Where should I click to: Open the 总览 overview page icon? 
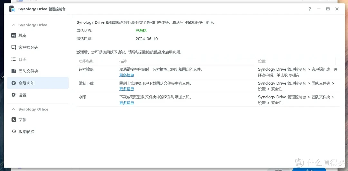(14, 35)
